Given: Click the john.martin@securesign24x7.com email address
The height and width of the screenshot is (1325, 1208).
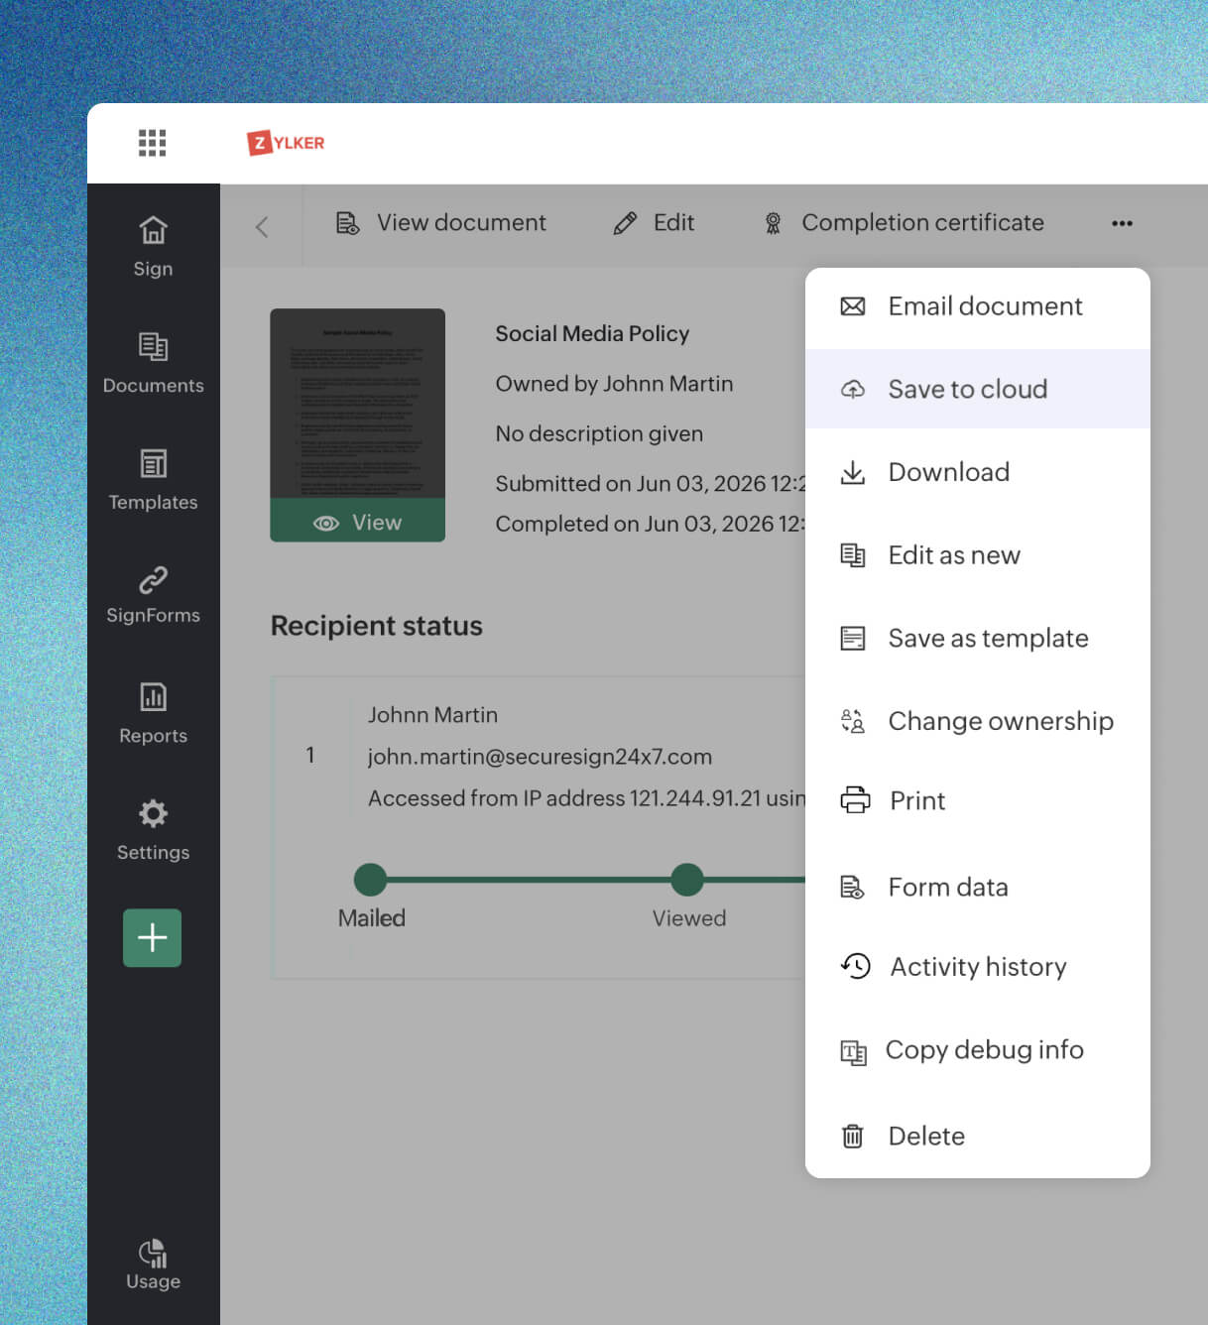Looking at the screenshot, I should [x=540, y=757].
